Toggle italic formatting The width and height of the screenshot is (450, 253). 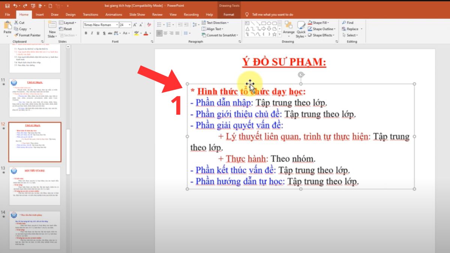click(x=92, y=33)
